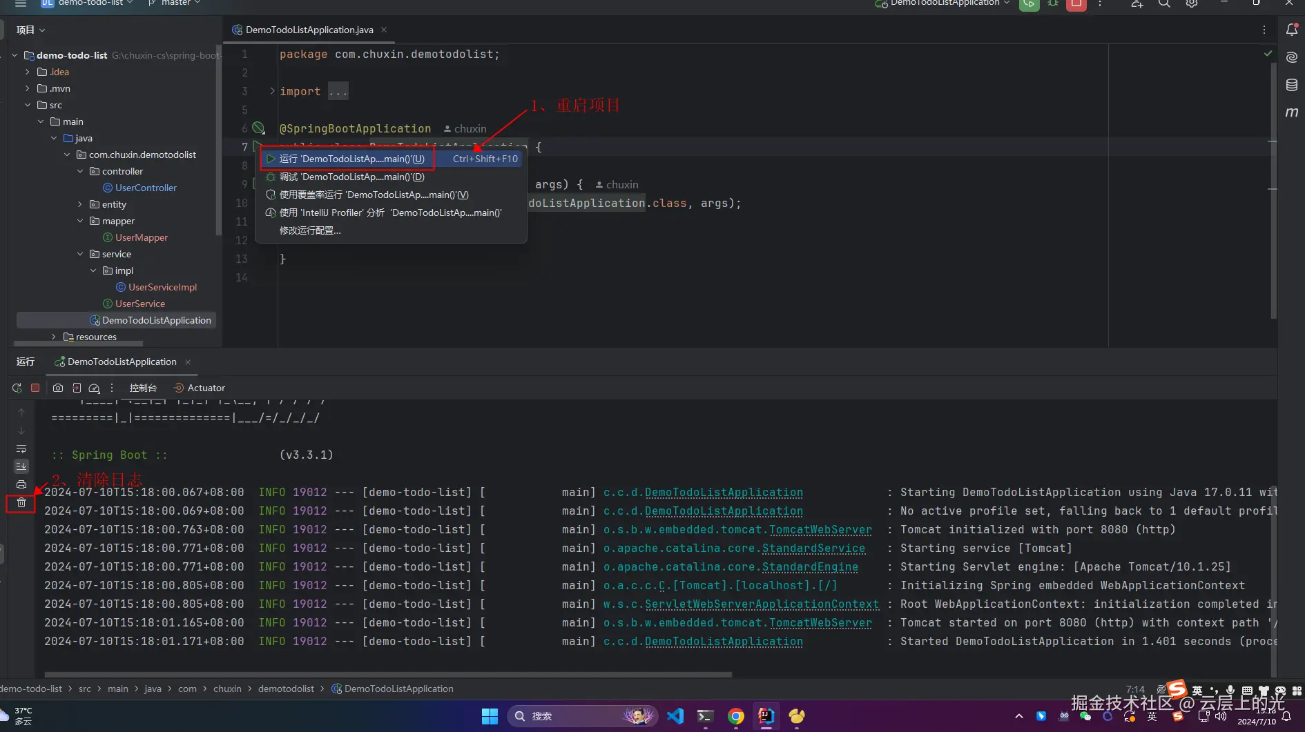Open UserService interface in the project tree
Viewport: 1305px width, 732px height.
pos(140,304)
